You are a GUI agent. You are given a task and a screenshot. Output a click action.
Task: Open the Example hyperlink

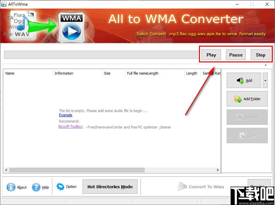(65, 115)
